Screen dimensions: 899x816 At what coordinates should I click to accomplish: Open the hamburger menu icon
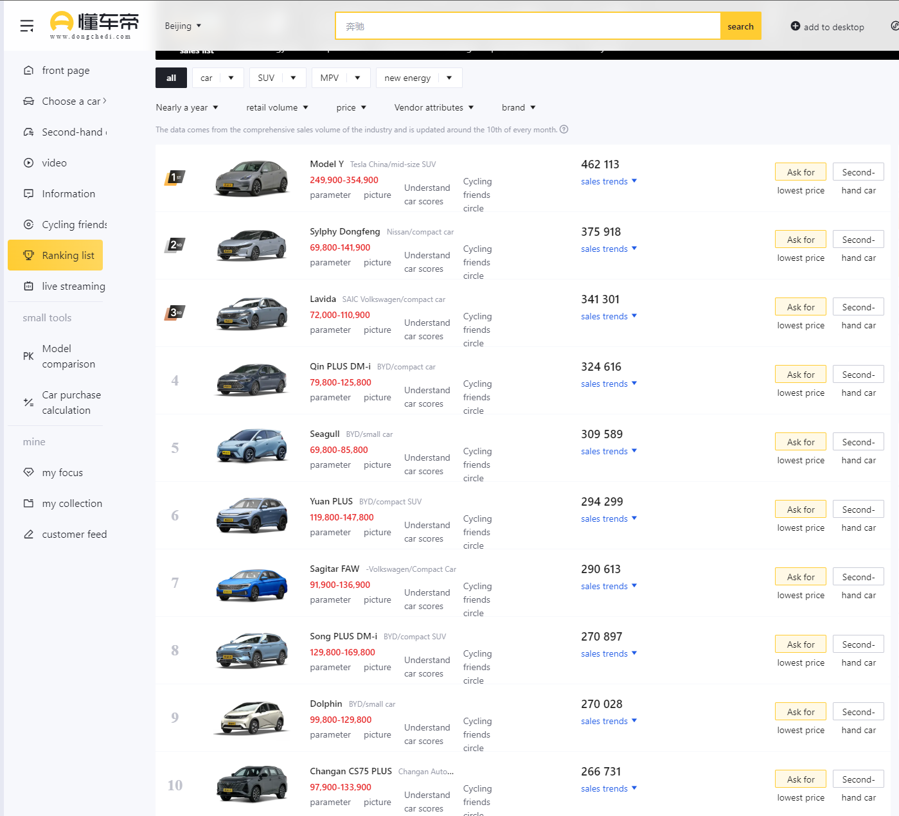click(26, 26)
